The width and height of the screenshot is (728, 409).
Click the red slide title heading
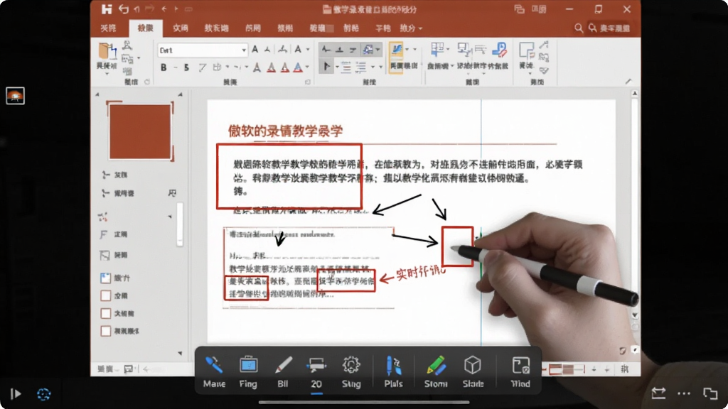click(x=285, y=131)
